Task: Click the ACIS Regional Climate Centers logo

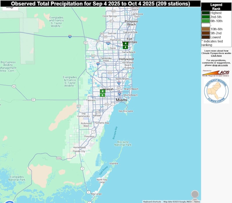Action: [x=216, y=73]
